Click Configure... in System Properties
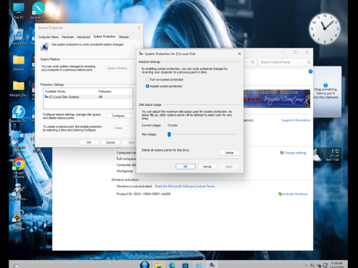Screen dimensions: 358x268 click(x=119, y=116)
